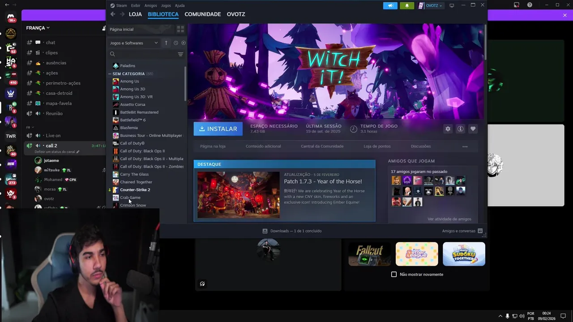Filter library by recent clock icon
This screenshot has width=573, height=322.
[176, 43]
